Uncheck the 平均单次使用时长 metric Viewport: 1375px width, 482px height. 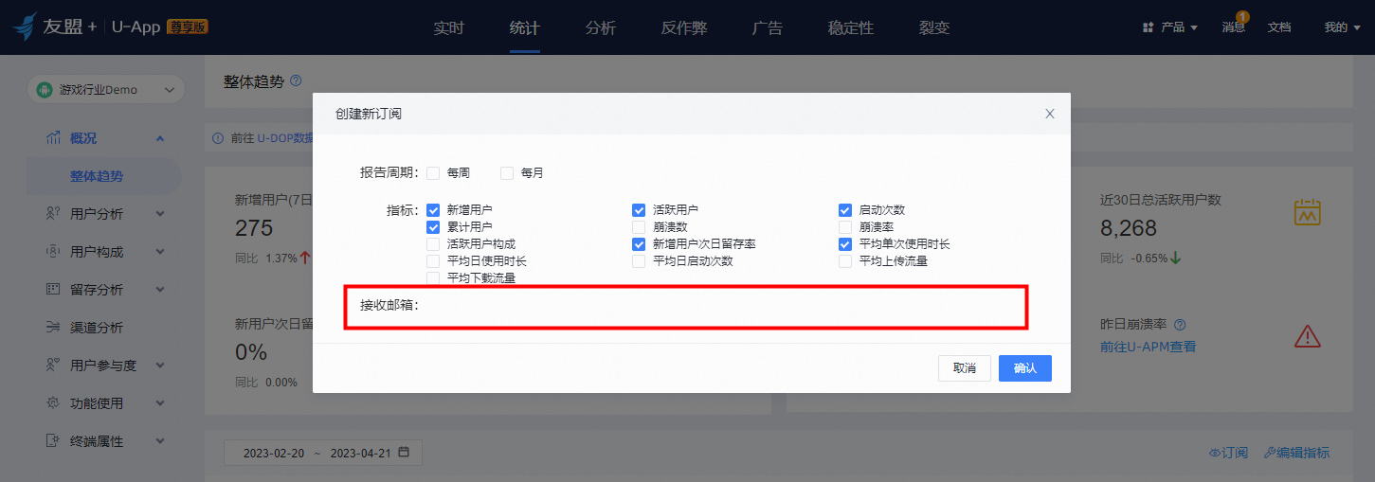[845, 244]
